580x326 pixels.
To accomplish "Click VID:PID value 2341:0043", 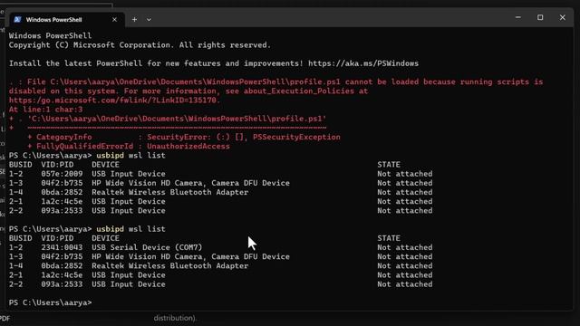I will (62, 247).
